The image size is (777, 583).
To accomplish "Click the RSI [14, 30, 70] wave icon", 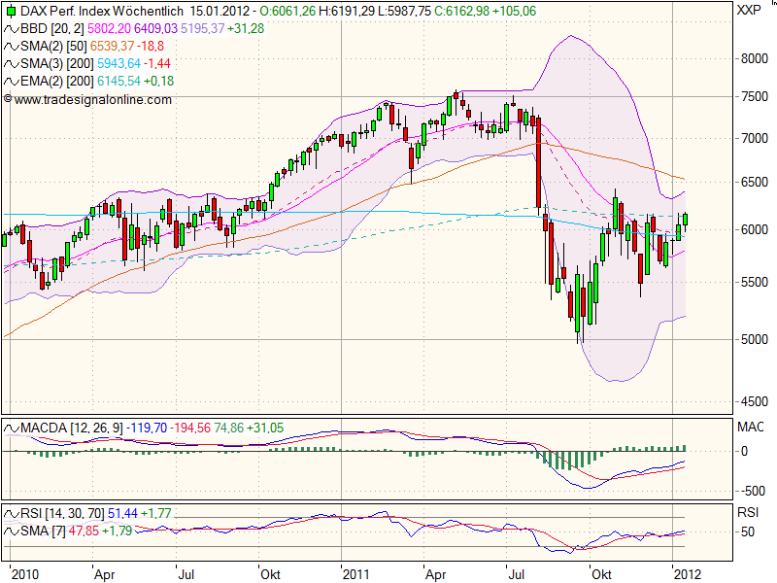I will (11, 513).
